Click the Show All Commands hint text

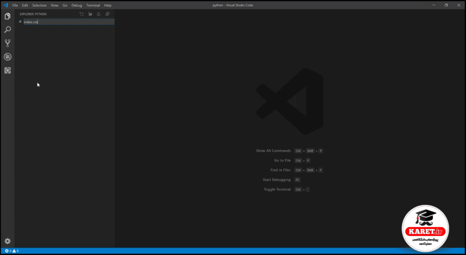coord(274,151)
